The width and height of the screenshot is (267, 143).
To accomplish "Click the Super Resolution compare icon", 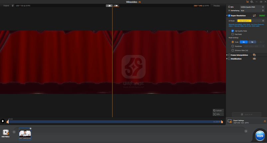I will pos(254,16).
